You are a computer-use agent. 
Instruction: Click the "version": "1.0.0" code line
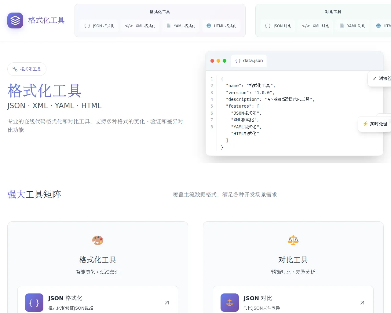pyautogui.click(x=250, y=93)
